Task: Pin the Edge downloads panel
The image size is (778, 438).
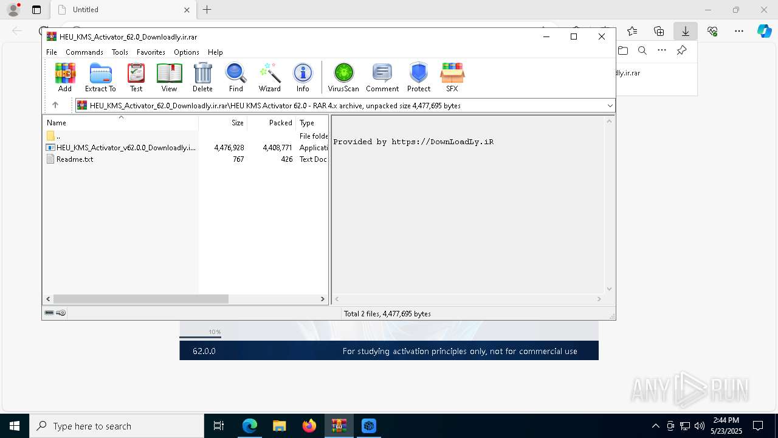Action: click(x=682, y=50)
